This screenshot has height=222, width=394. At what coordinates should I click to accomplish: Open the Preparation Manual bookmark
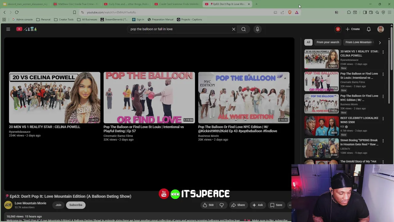(160, 19)
